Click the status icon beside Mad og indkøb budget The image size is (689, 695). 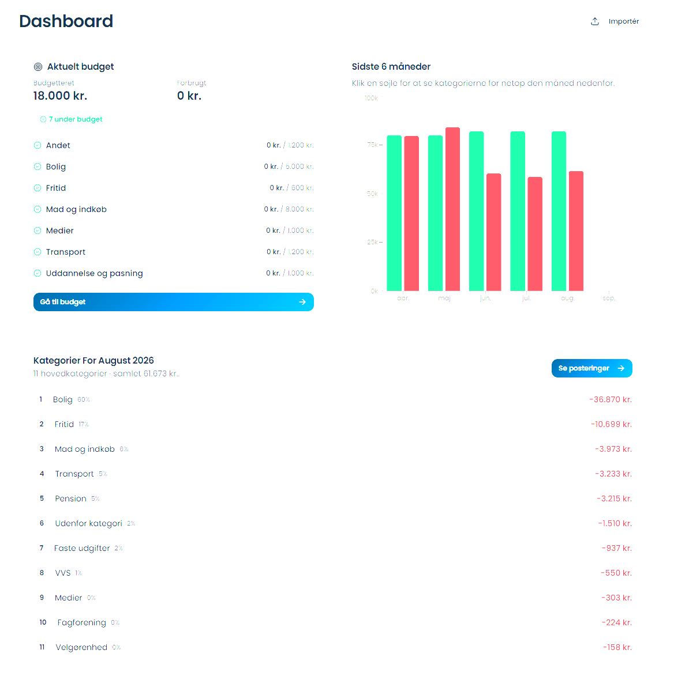38,209
